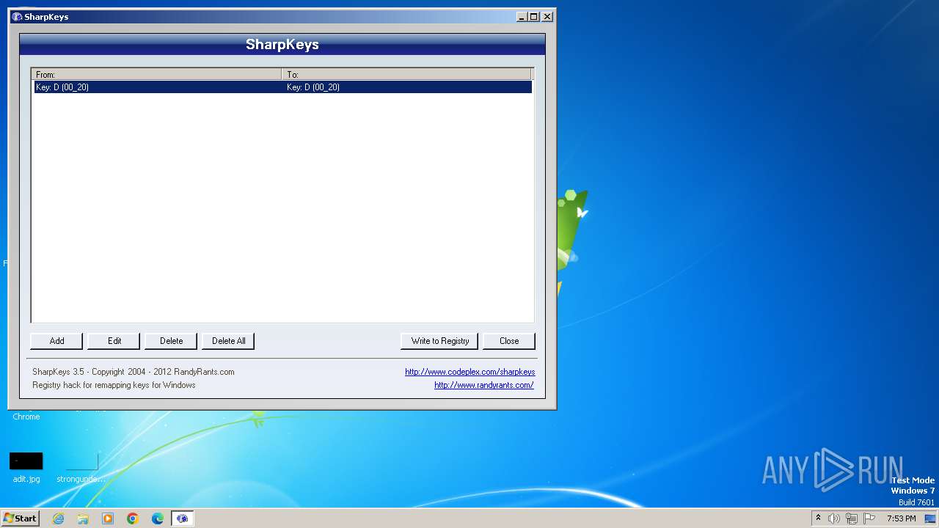Click the Show Desktop button
The image size is (939, 528).
point(930,518)
